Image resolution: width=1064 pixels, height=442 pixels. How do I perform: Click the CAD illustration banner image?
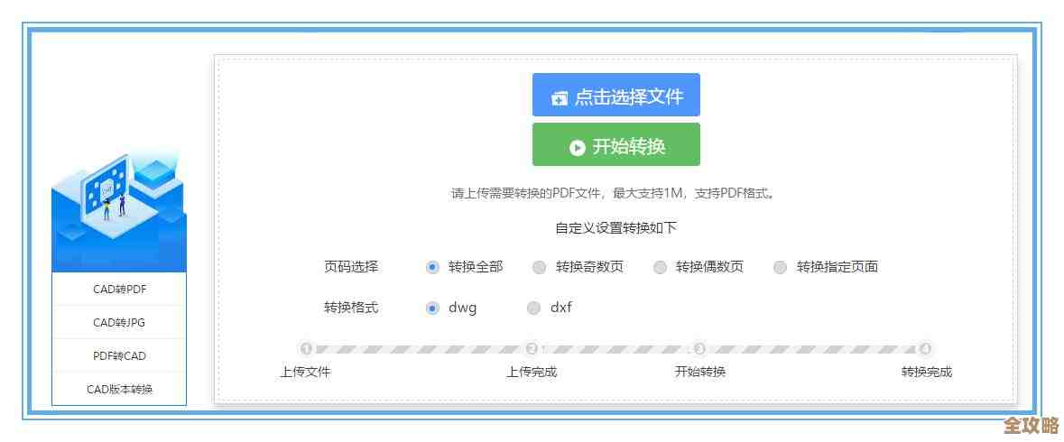119,210
